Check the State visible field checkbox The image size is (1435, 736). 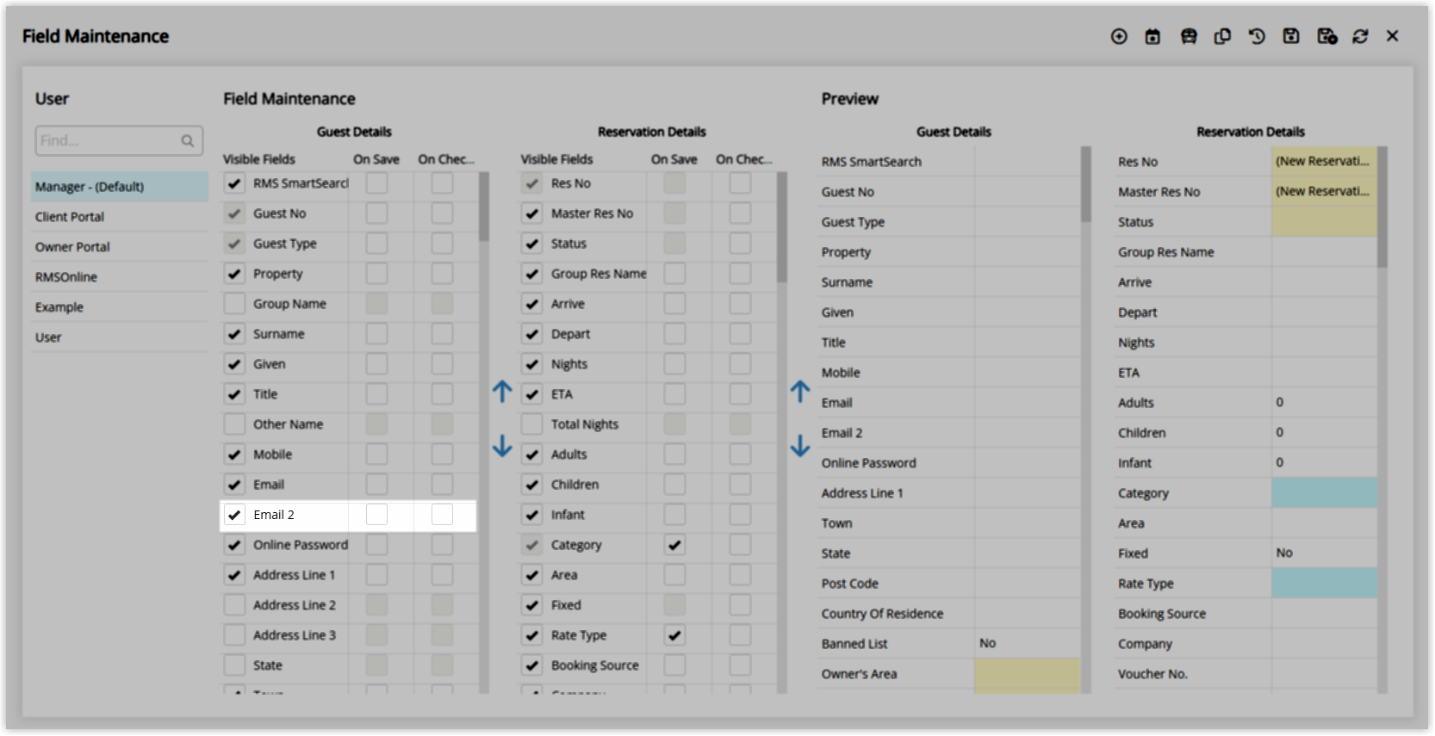pos(234,665)
